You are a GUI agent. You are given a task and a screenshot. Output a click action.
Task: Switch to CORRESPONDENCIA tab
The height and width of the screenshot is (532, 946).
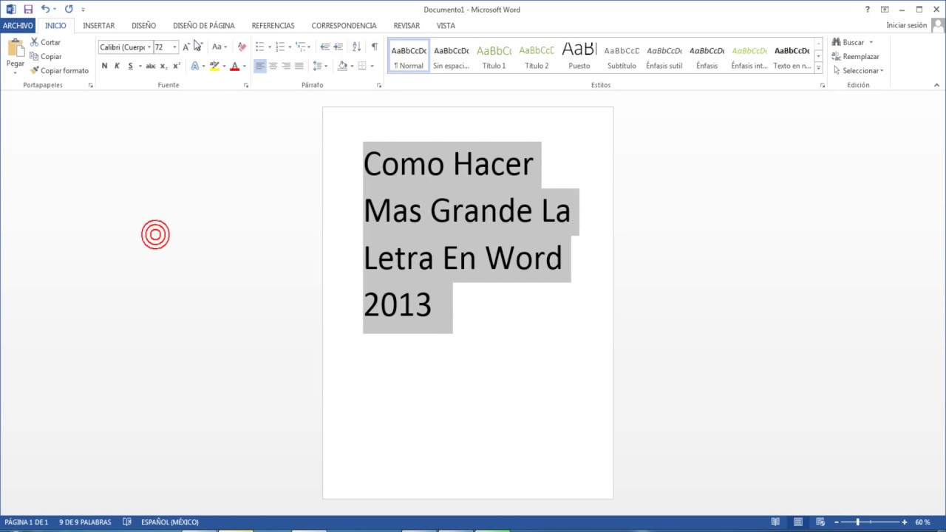[x=344, y=25]
